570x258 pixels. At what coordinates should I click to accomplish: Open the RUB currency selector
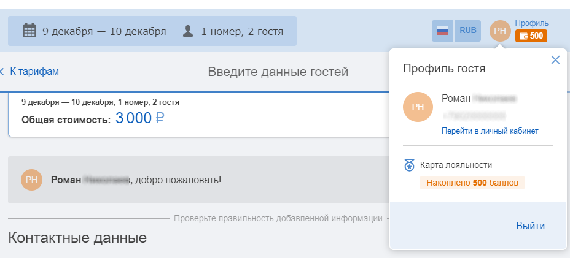(x=468, y=31)
